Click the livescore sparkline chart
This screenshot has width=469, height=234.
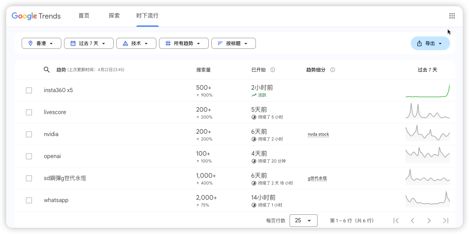coord(428,111)
